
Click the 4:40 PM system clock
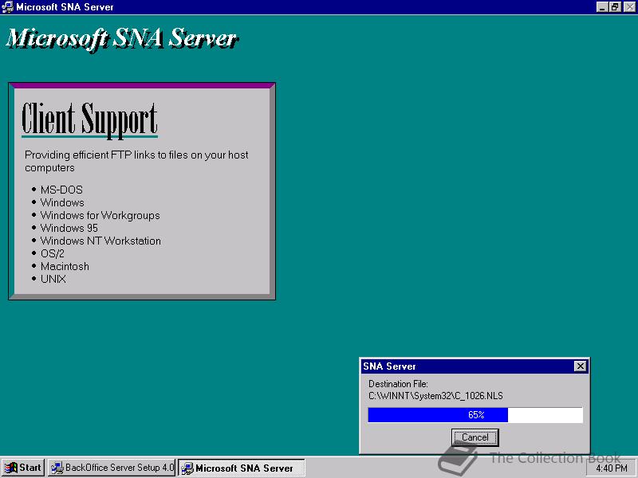coord(612,468)
